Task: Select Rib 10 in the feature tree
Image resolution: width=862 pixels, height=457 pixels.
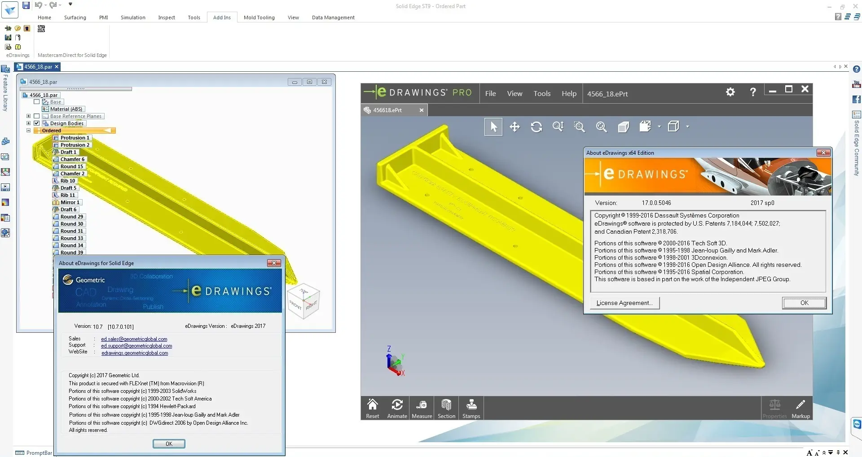Action: click(64, 181)
